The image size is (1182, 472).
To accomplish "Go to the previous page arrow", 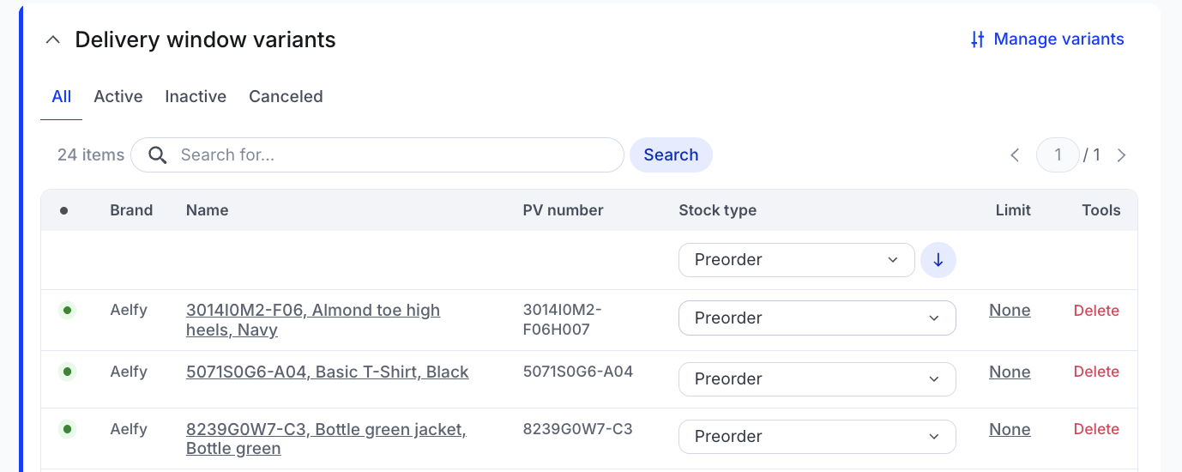I will 1015,155.
